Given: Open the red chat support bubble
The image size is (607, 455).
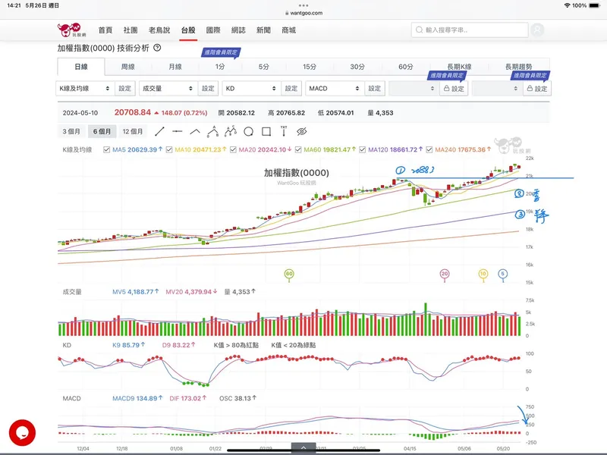Looking at the screenshot, I should click(22, 431).
